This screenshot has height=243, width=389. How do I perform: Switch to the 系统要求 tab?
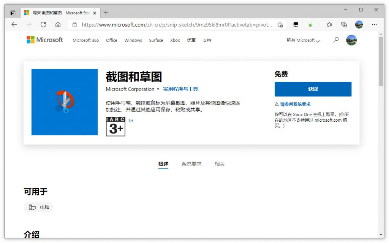[x=191, y=164]
